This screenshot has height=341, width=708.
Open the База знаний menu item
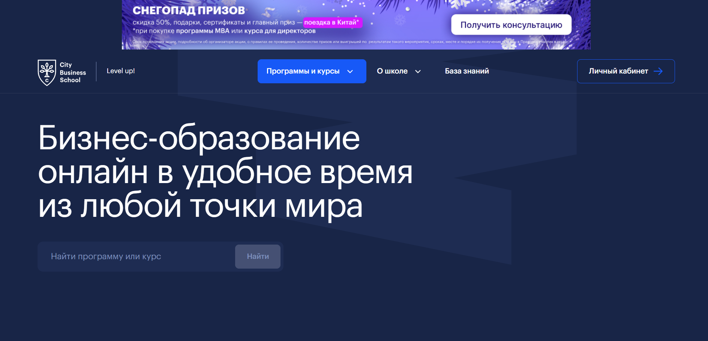pos(467,71)
